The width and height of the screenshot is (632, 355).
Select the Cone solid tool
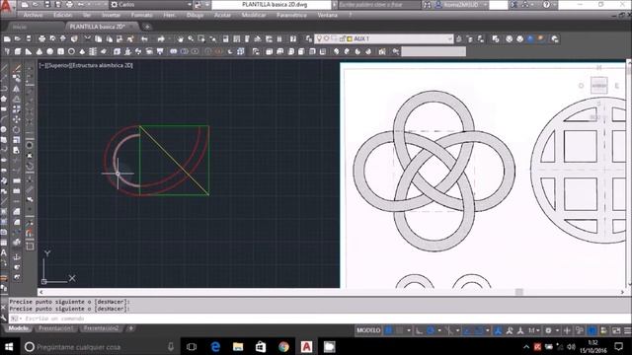click(x=39, y=51)
